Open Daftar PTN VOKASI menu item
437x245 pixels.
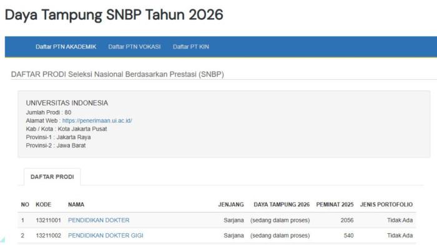[134, 47]
